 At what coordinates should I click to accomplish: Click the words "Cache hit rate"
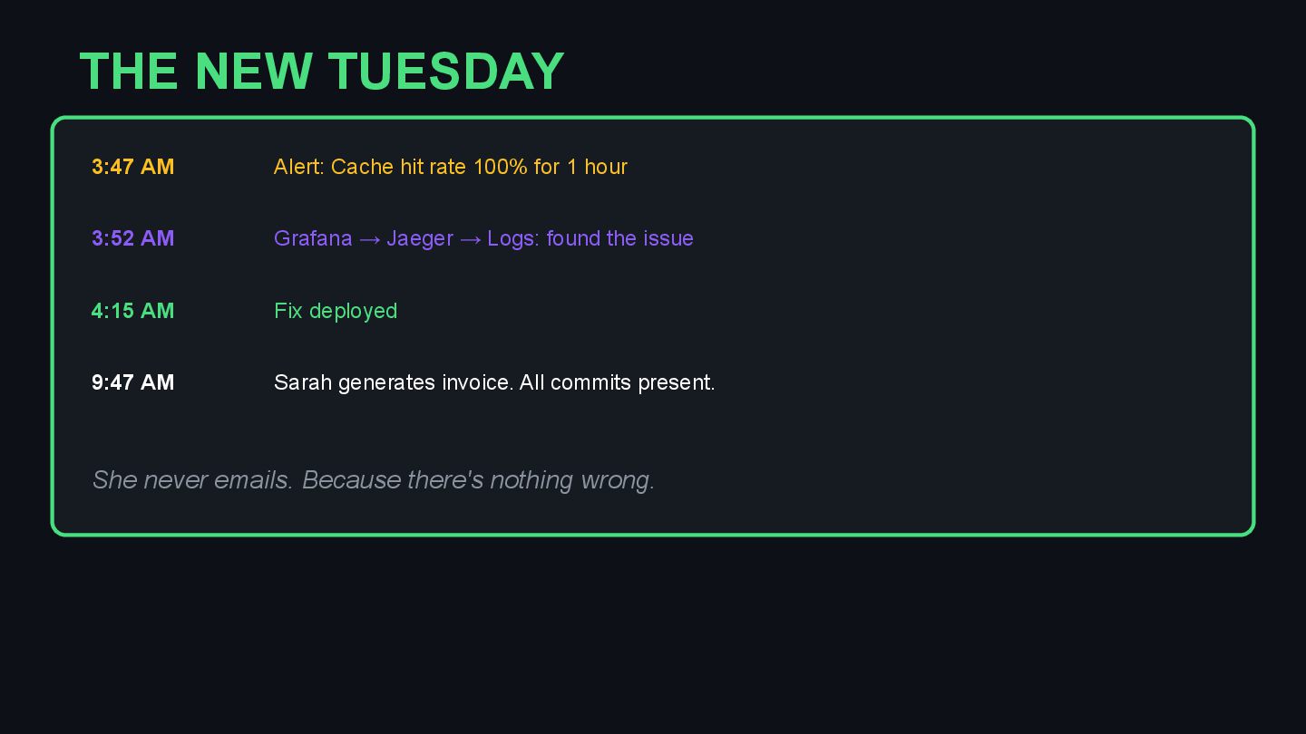(398, 167)
